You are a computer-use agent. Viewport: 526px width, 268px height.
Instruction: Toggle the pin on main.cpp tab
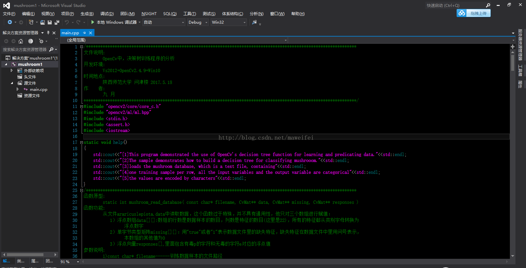point(85,33)
